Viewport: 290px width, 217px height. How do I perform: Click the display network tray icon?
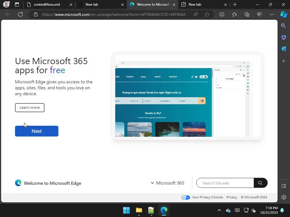tap(246, 210)
